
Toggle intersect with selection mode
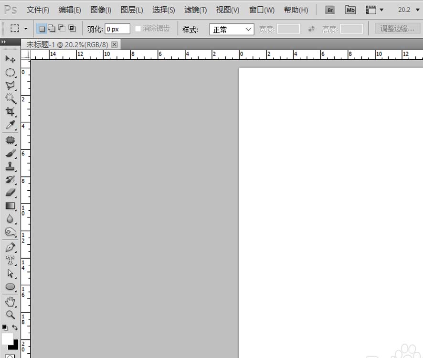(72, 28)
